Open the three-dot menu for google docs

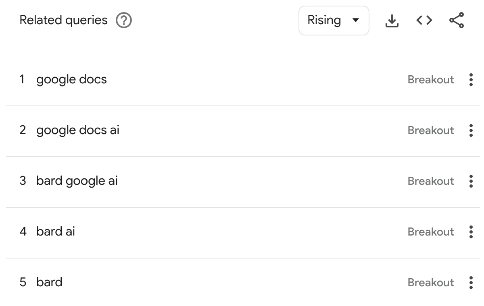(471, 79)
